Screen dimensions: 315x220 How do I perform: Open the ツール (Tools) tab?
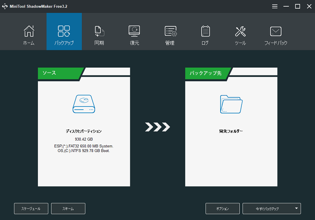coord(240,32)
